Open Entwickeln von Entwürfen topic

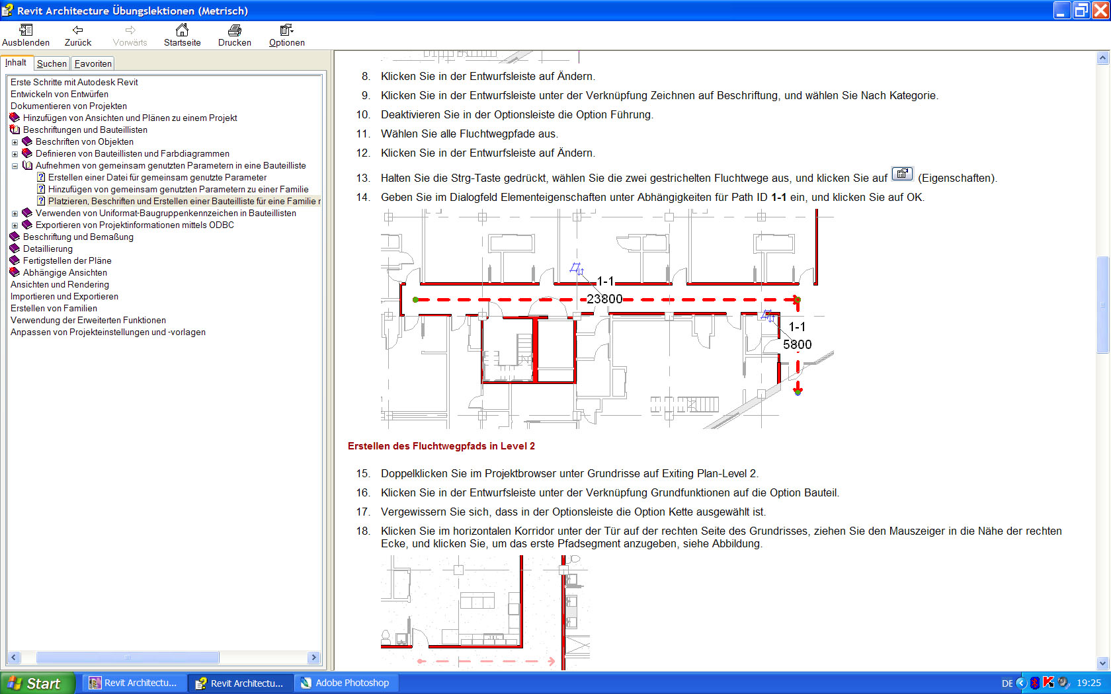point(60,94)
